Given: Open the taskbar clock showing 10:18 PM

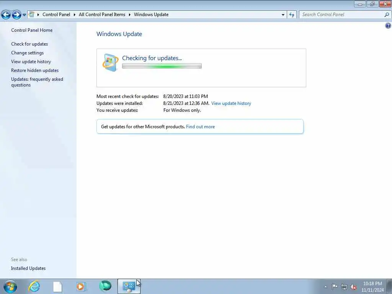Looking at the screenshot, I should pos(372,287).
